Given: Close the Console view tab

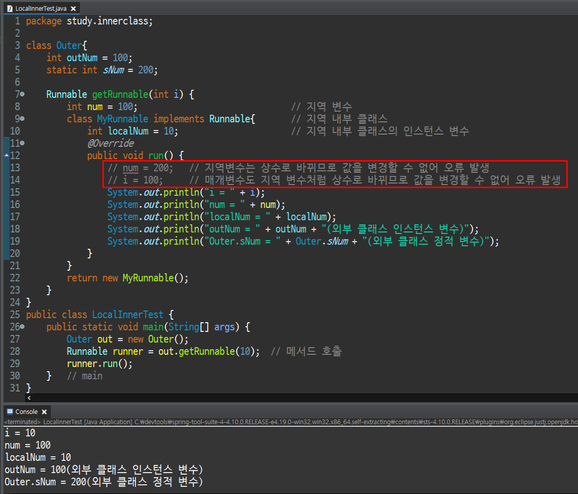Looking at the screenshot, I should [x=44, y=412].
